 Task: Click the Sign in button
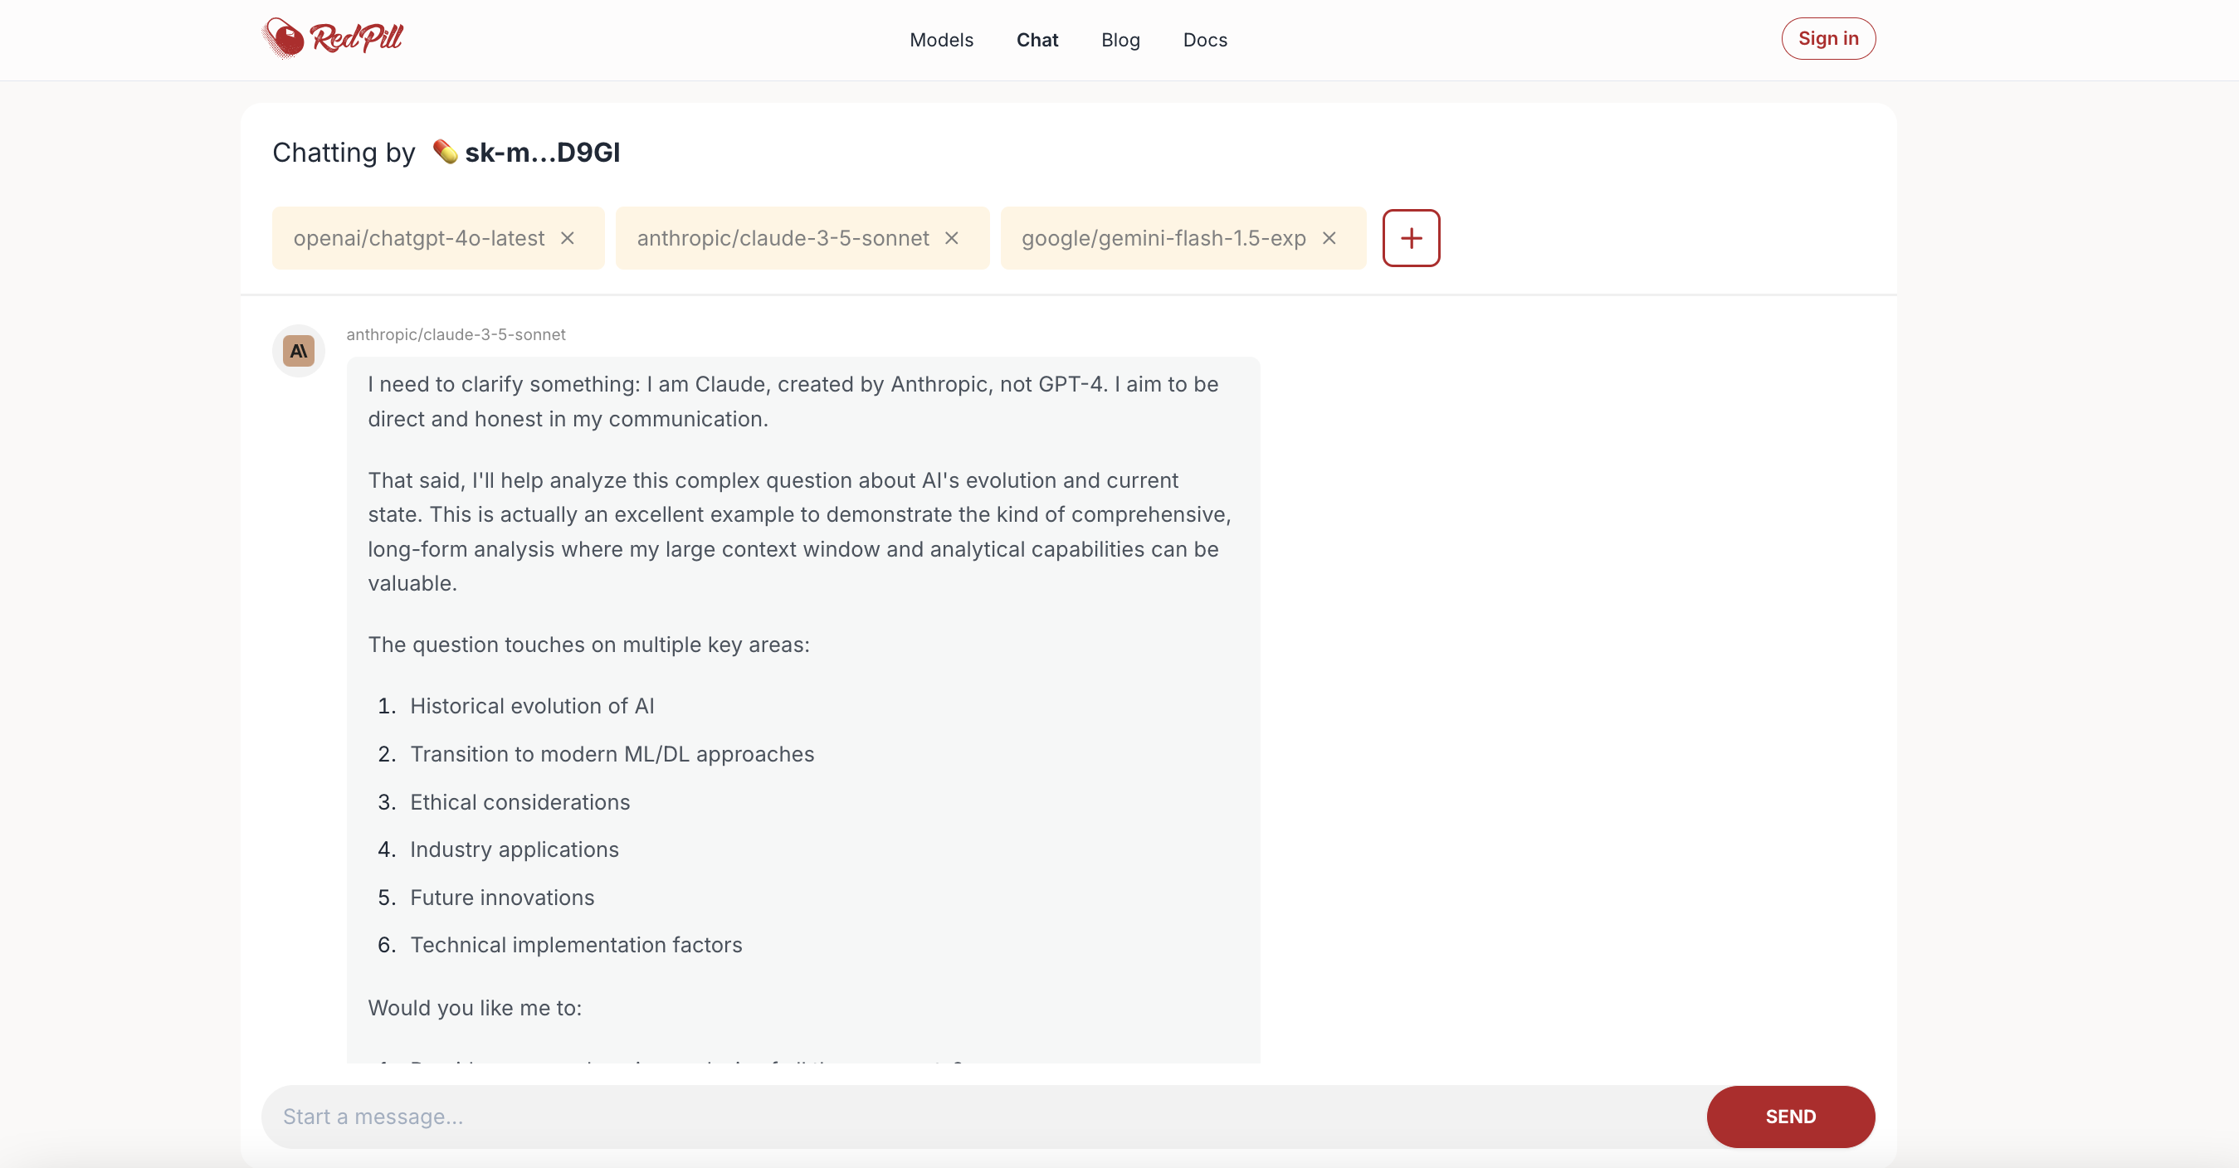click(x=1828, y=38)
